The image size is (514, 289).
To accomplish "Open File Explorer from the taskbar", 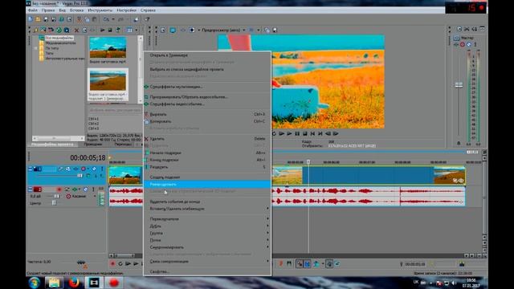I will pyautogui.click(x=54, y=283).
